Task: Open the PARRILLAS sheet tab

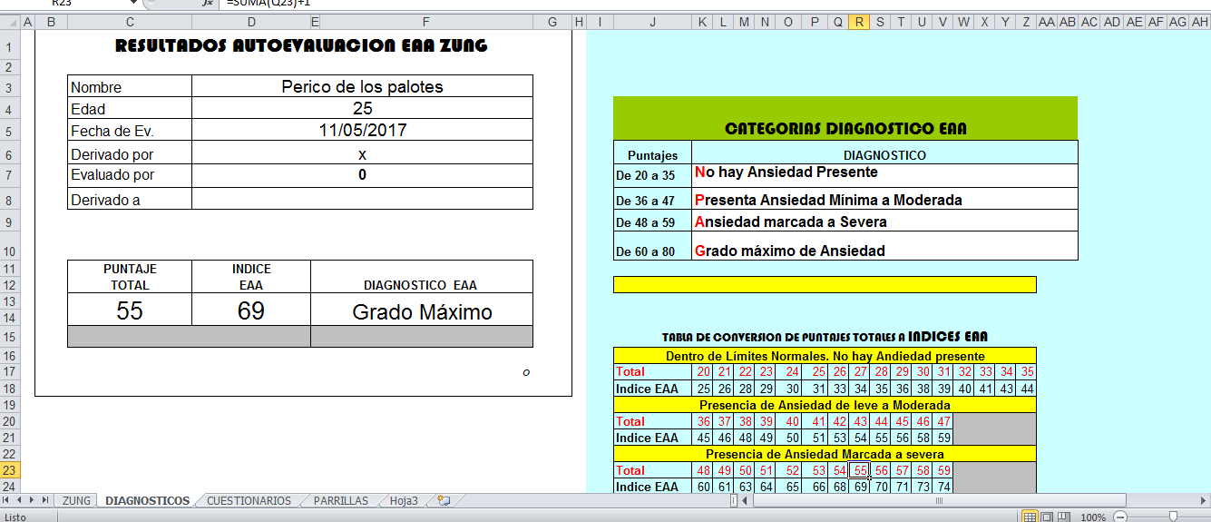Action: pos(341,500)
